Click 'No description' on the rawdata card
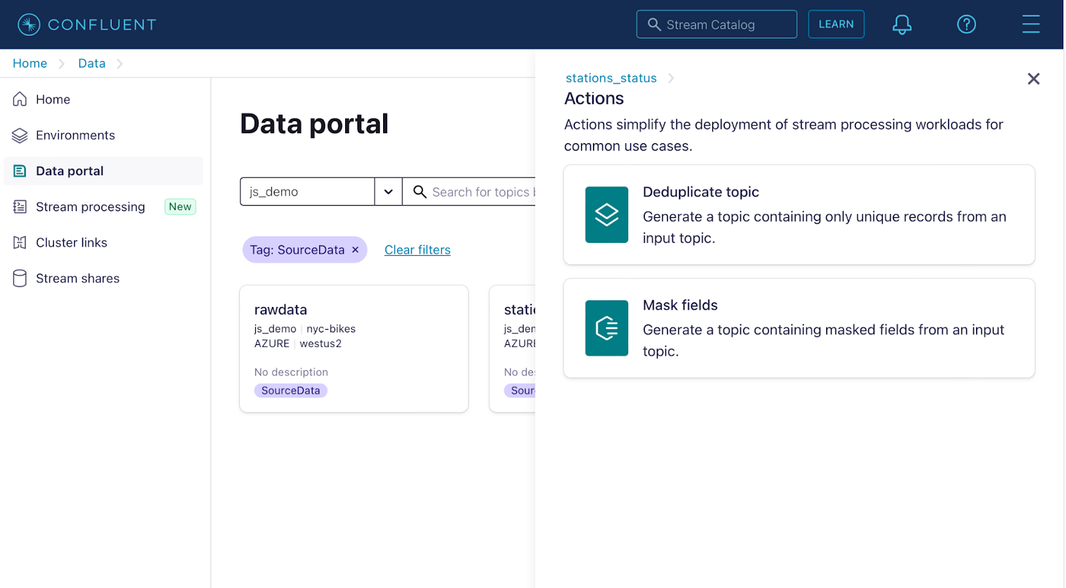The width and height of the screenshot is (1066, 588). coord(291,372)
